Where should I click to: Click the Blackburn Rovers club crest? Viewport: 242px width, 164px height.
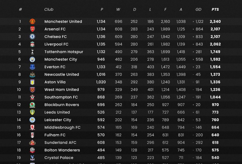pyautogui.click(x=32, y=105)
